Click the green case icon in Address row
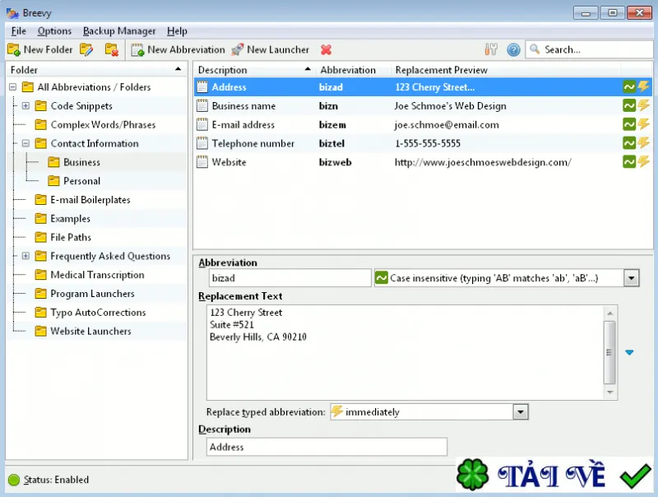This screenshot has width=658, height=497. [629, 87]
